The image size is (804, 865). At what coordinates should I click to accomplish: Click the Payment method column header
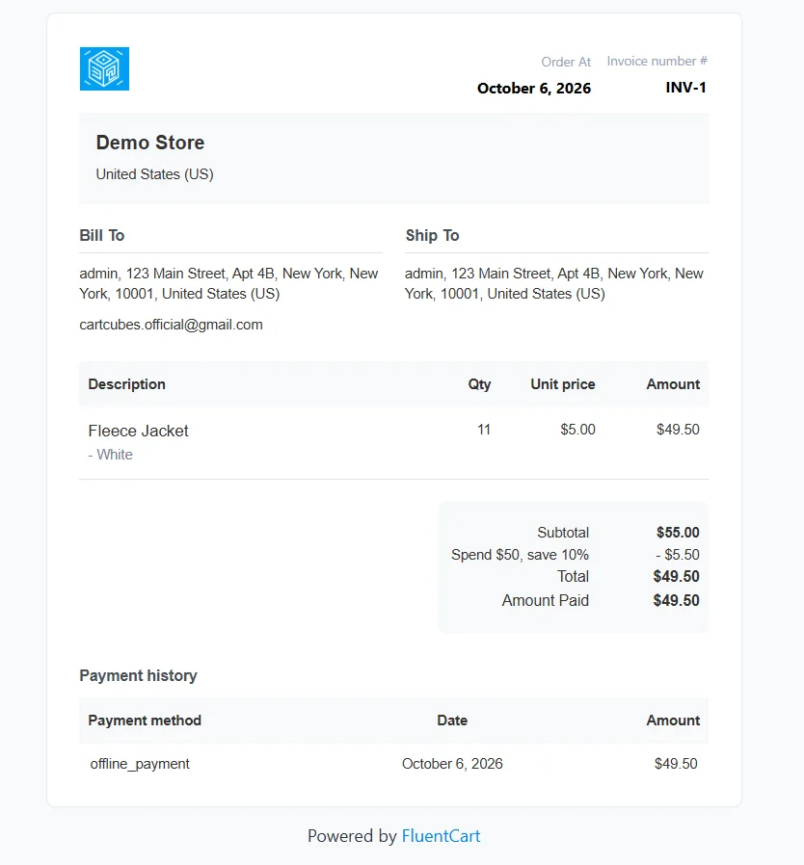pyautogui.click(x=145, y=721)
